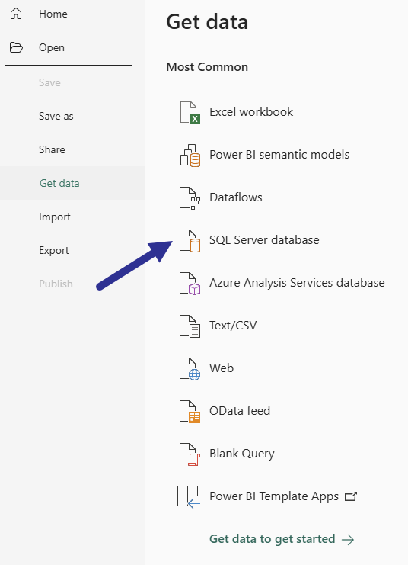Click the greyed-out Save item
408x565 pixels.
[x=49, y=82]
